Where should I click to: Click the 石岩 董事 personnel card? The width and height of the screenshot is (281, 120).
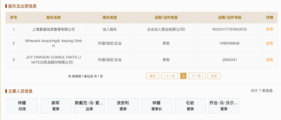pos(190,106)
